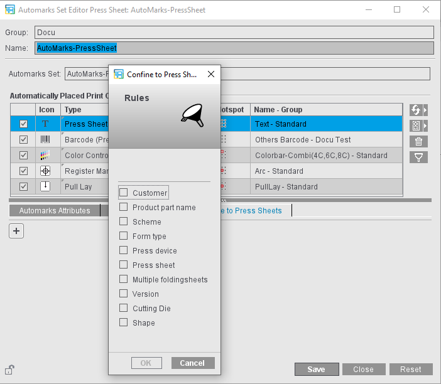Open the second toolbar dropdown button beside the table
The height and width of the screenshot is (384, 441).
pos(418,125)
